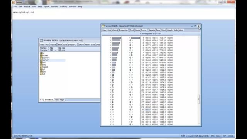Select the c coefficient object icon
Image resolution: width=247 pixels, height=139 pixels.
[x=41, y=53]
